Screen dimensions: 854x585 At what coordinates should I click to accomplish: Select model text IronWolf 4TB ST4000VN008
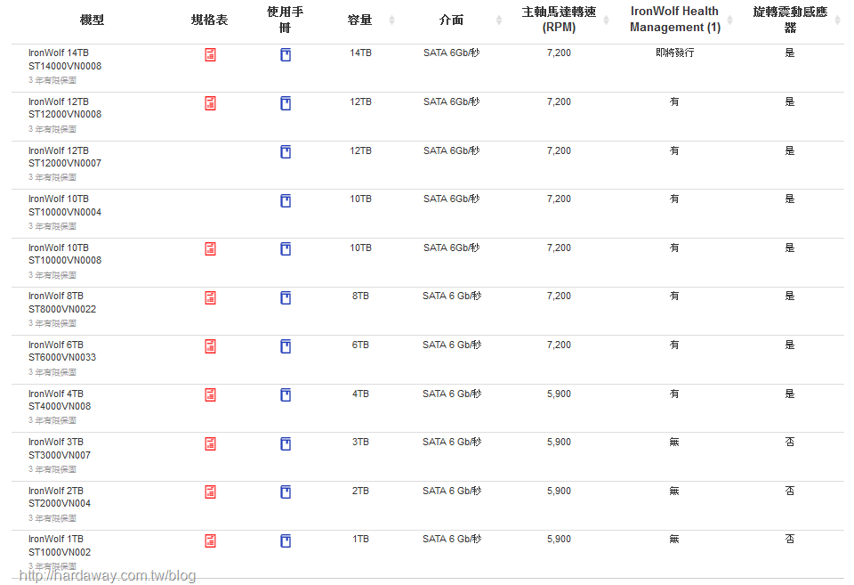[x=60, y=400]
